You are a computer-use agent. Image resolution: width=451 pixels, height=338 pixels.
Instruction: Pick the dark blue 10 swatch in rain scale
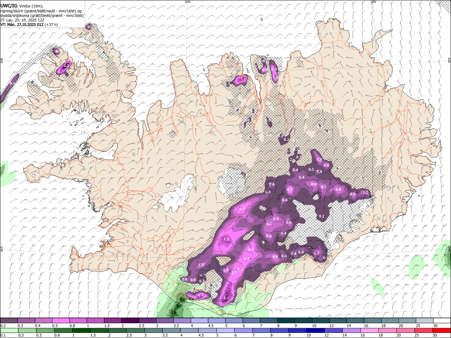click(315, 330)
